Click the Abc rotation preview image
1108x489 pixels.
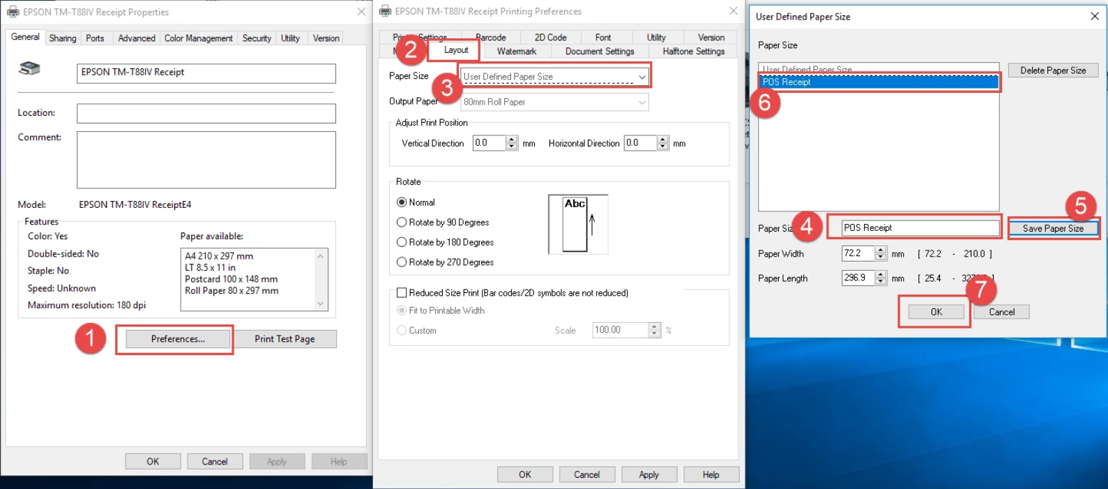coord(578,224)
